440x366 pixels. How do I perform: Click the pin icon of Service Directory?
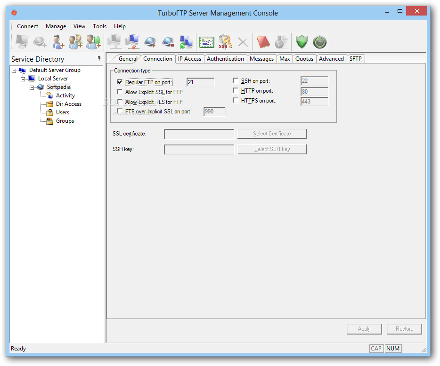tap(99, 58)
